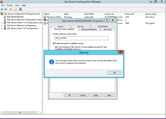Click the left pane horizontal scrollbar thumb

20,113
